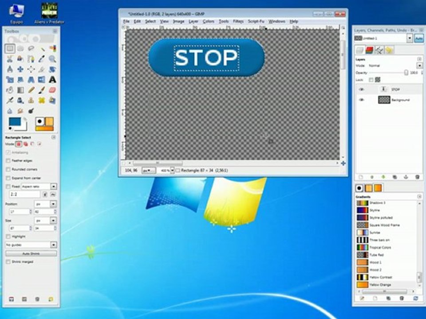Image resolution: width=426 pixels, height=319 pixels.
Task: Select the Rotate tool
Action: pos(52,69)
